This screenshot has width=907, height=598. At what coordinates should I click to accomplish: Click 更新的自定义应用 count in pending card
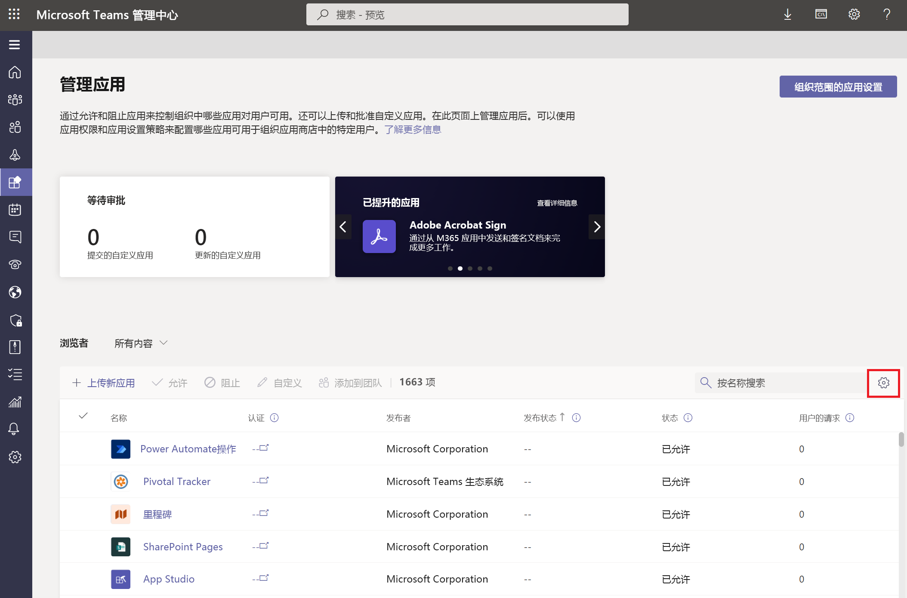coord(201,237)
